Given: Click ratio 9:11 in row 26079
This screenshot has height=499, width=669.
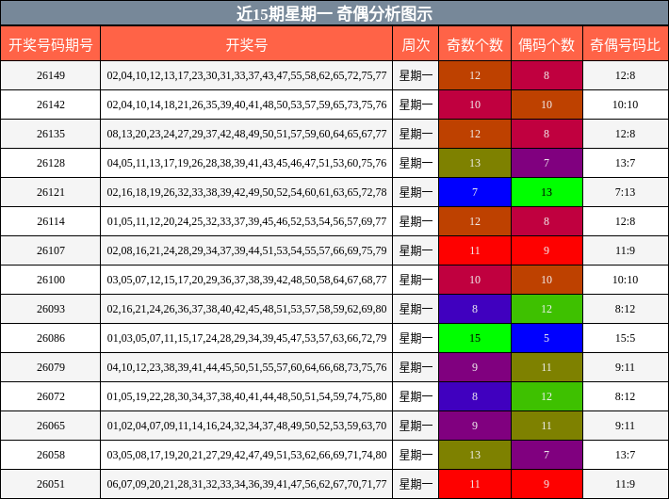Looking at the screenshot, I should click(x=625, y=367).
